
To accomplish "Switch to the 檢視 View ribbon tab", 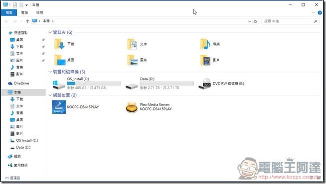I will click(x=39, y=12).
